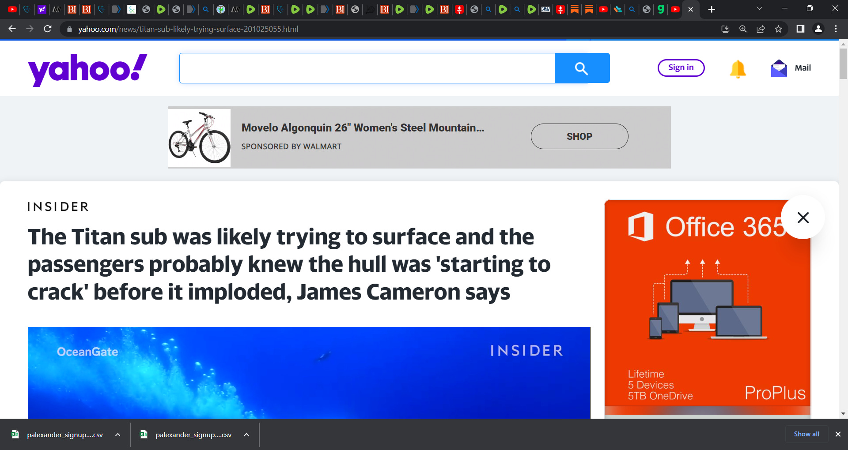This screenshot has width=848, height=450.
Task: Switch to the AW favicon tab
Action: click(x=546, y=9)
